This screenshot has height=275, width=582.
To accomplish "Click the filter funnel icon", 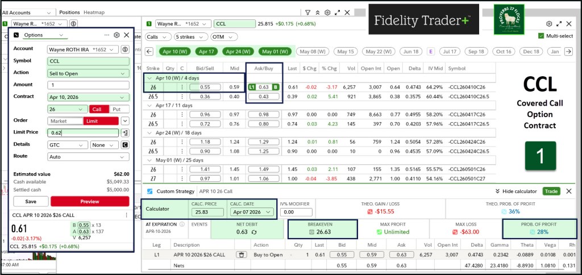I will point(307,11).
